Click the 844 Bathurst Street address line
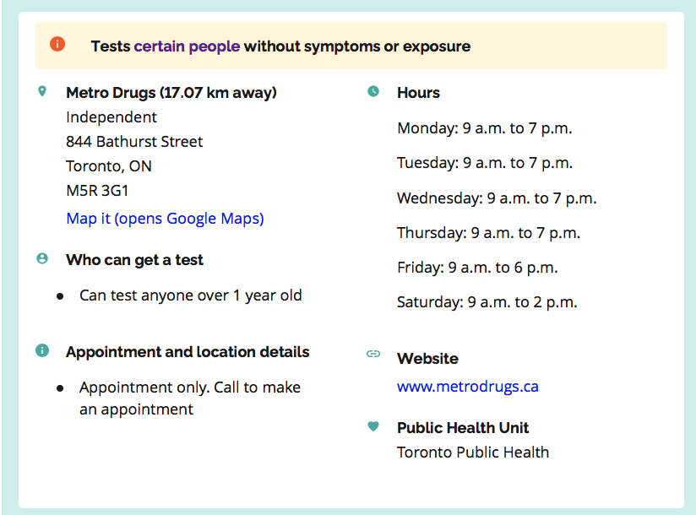This screenshot has width=696, height=515. 134,142
